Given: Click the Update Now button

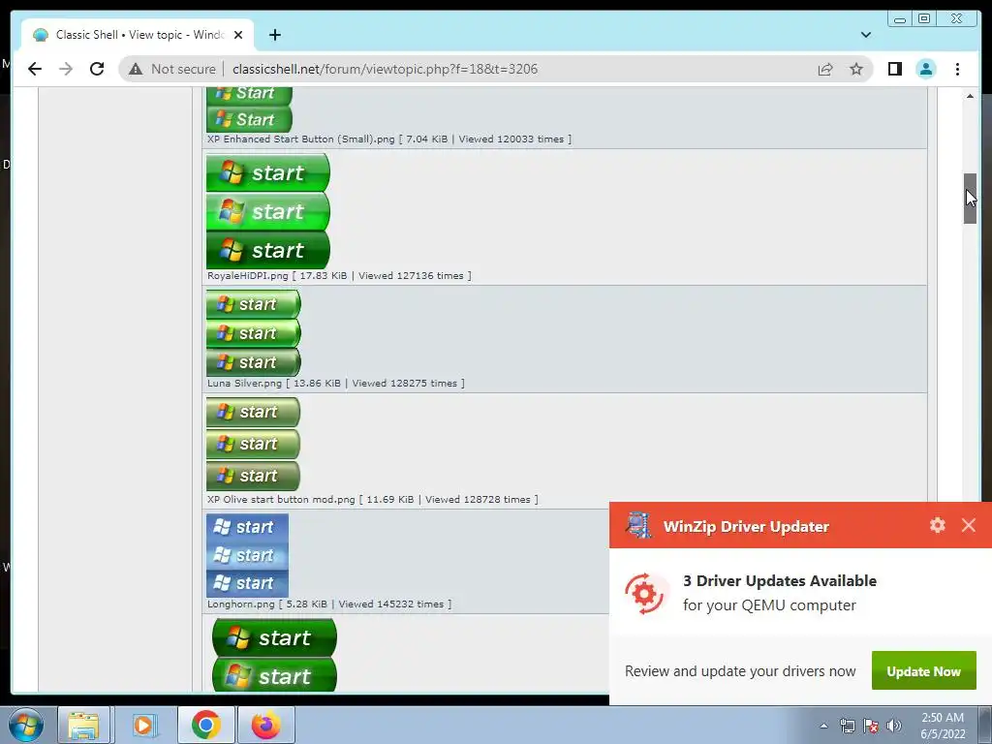Looking at the screenshot, I should pyautogui.click(x=923, y=670).
